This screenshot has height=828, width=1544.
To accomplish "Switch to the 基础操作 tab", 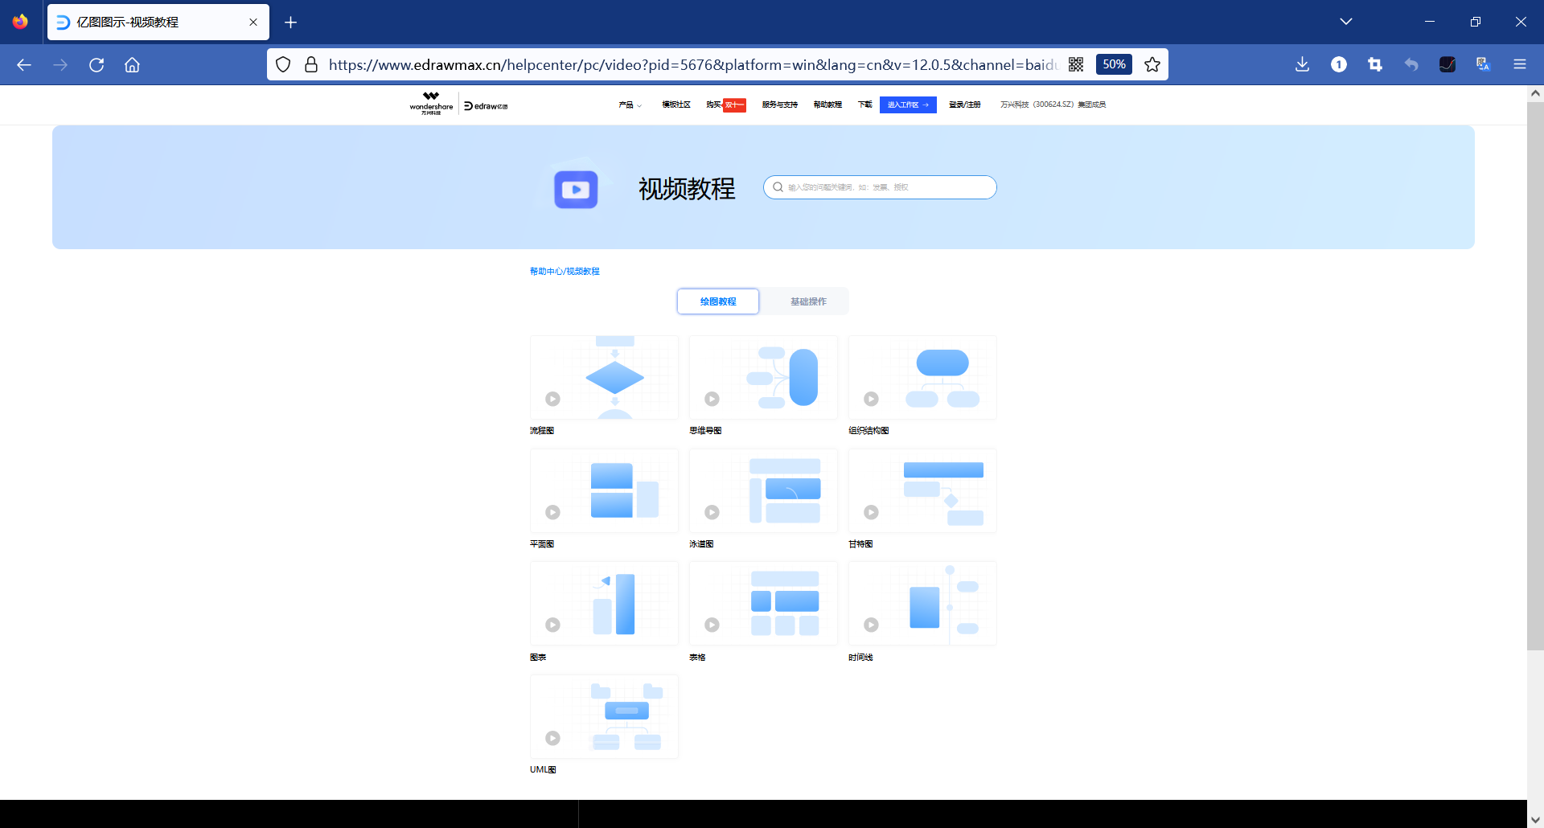I will (x=808, y=301).
